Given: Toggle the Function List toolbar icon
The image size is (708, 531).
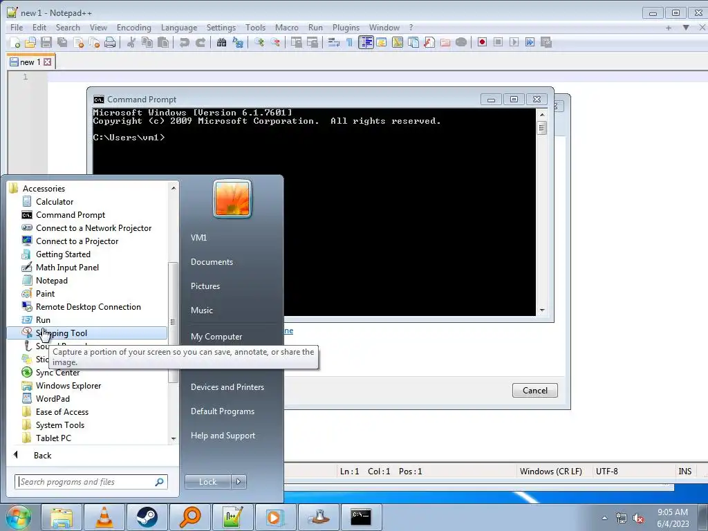Looking at the screenshot, I should pyautogui.click(x=429, y=42).
